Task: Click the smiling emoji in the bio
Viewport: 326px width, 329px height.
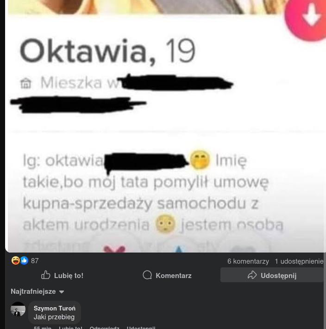Action: pyautogui.click(x=200, y=160)
